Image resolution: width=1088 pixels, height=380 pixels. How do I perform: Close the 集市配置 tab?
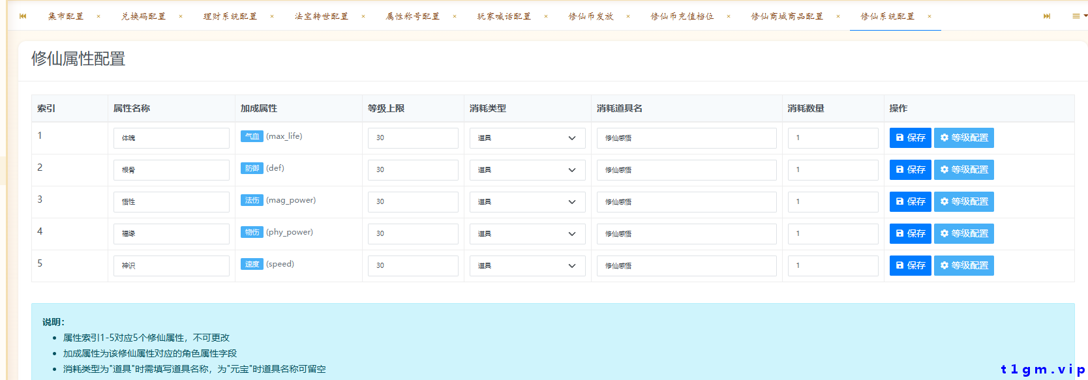98,16
